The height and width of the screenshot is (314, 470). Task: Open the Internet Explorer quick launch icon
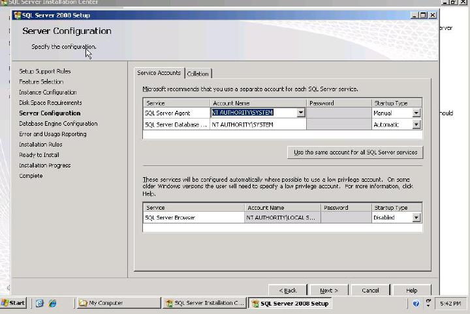click(x=53, y=303)
